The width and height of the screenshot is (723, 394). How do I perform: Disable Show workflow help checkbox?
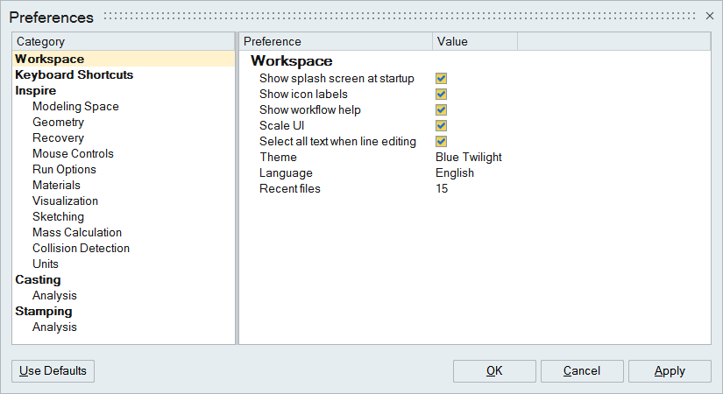tap(442, 109)
